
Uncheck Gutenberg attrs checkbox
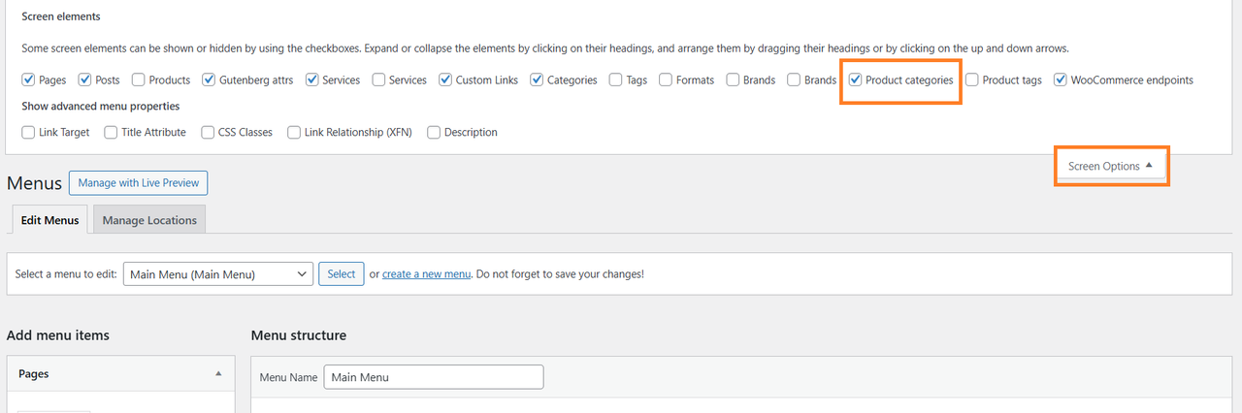point(210,79)
